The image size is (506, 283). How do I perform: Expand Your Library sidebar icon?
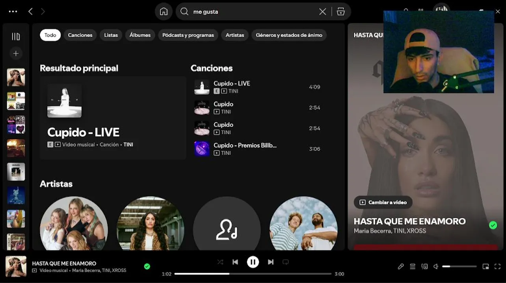click(16, 37)
